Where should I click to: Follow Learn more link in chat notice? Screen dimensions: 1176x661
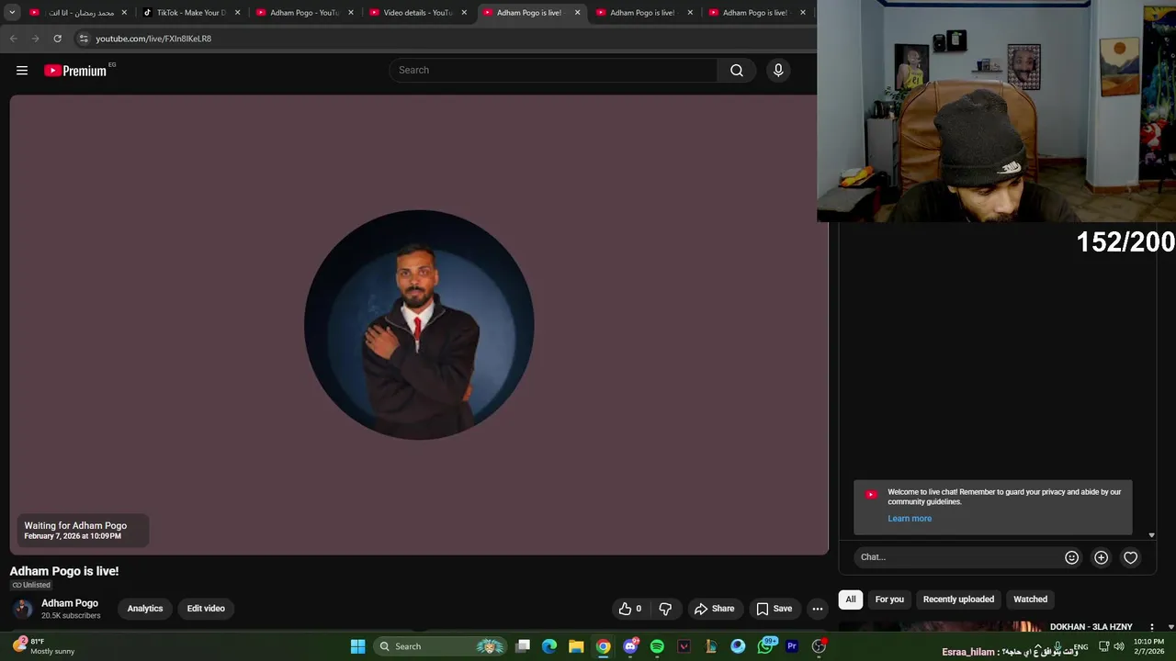(910, 519)
